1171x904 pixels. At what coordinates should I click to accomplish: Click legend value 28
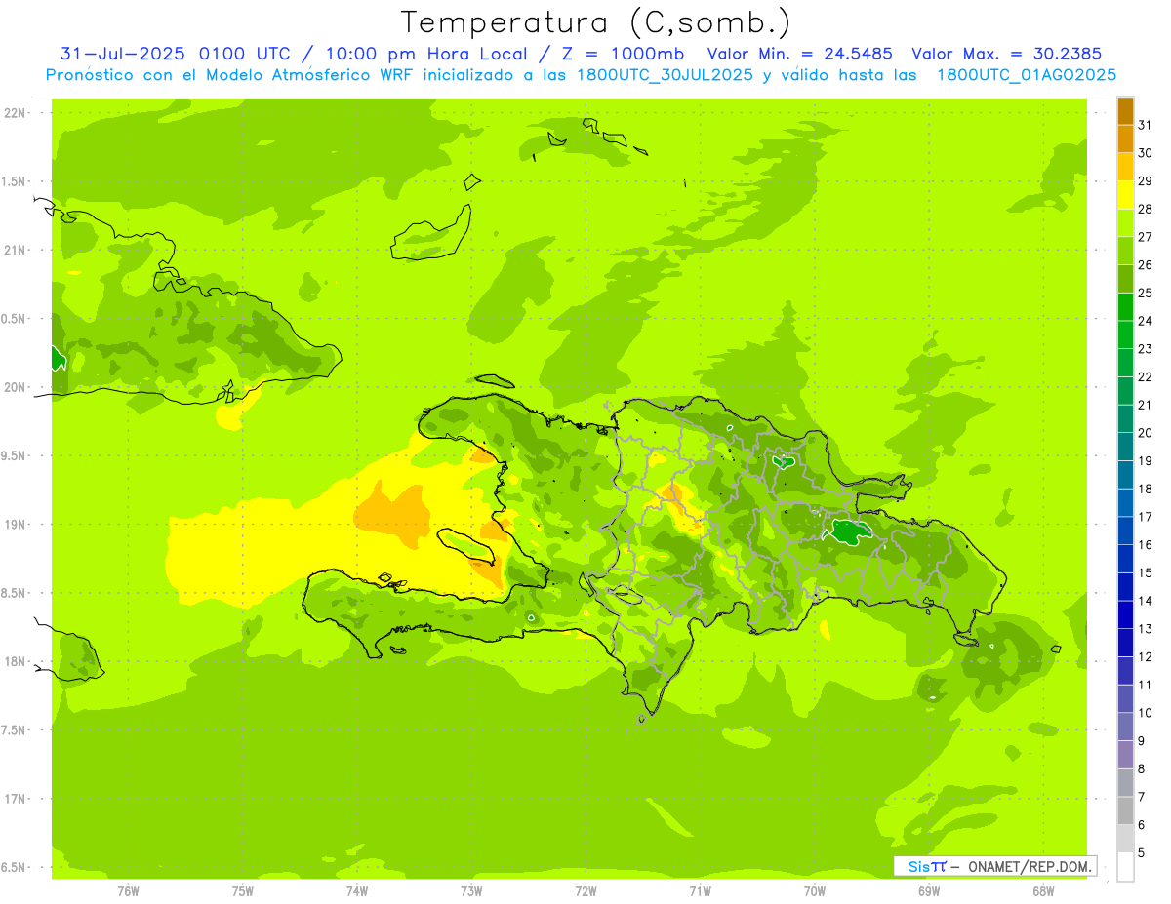tap(1145, 209)
